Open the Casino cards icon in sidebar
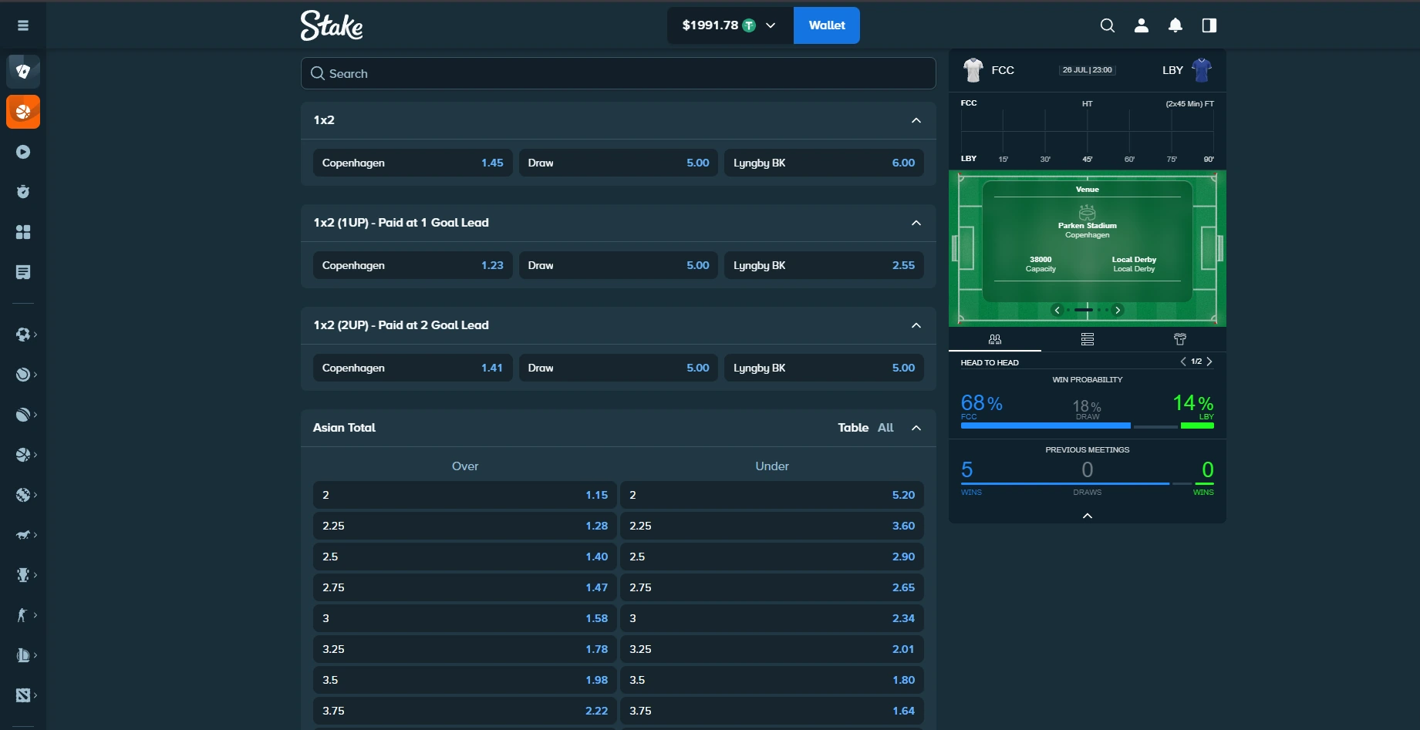This screenshot has width=1420, height=730. 23,72
